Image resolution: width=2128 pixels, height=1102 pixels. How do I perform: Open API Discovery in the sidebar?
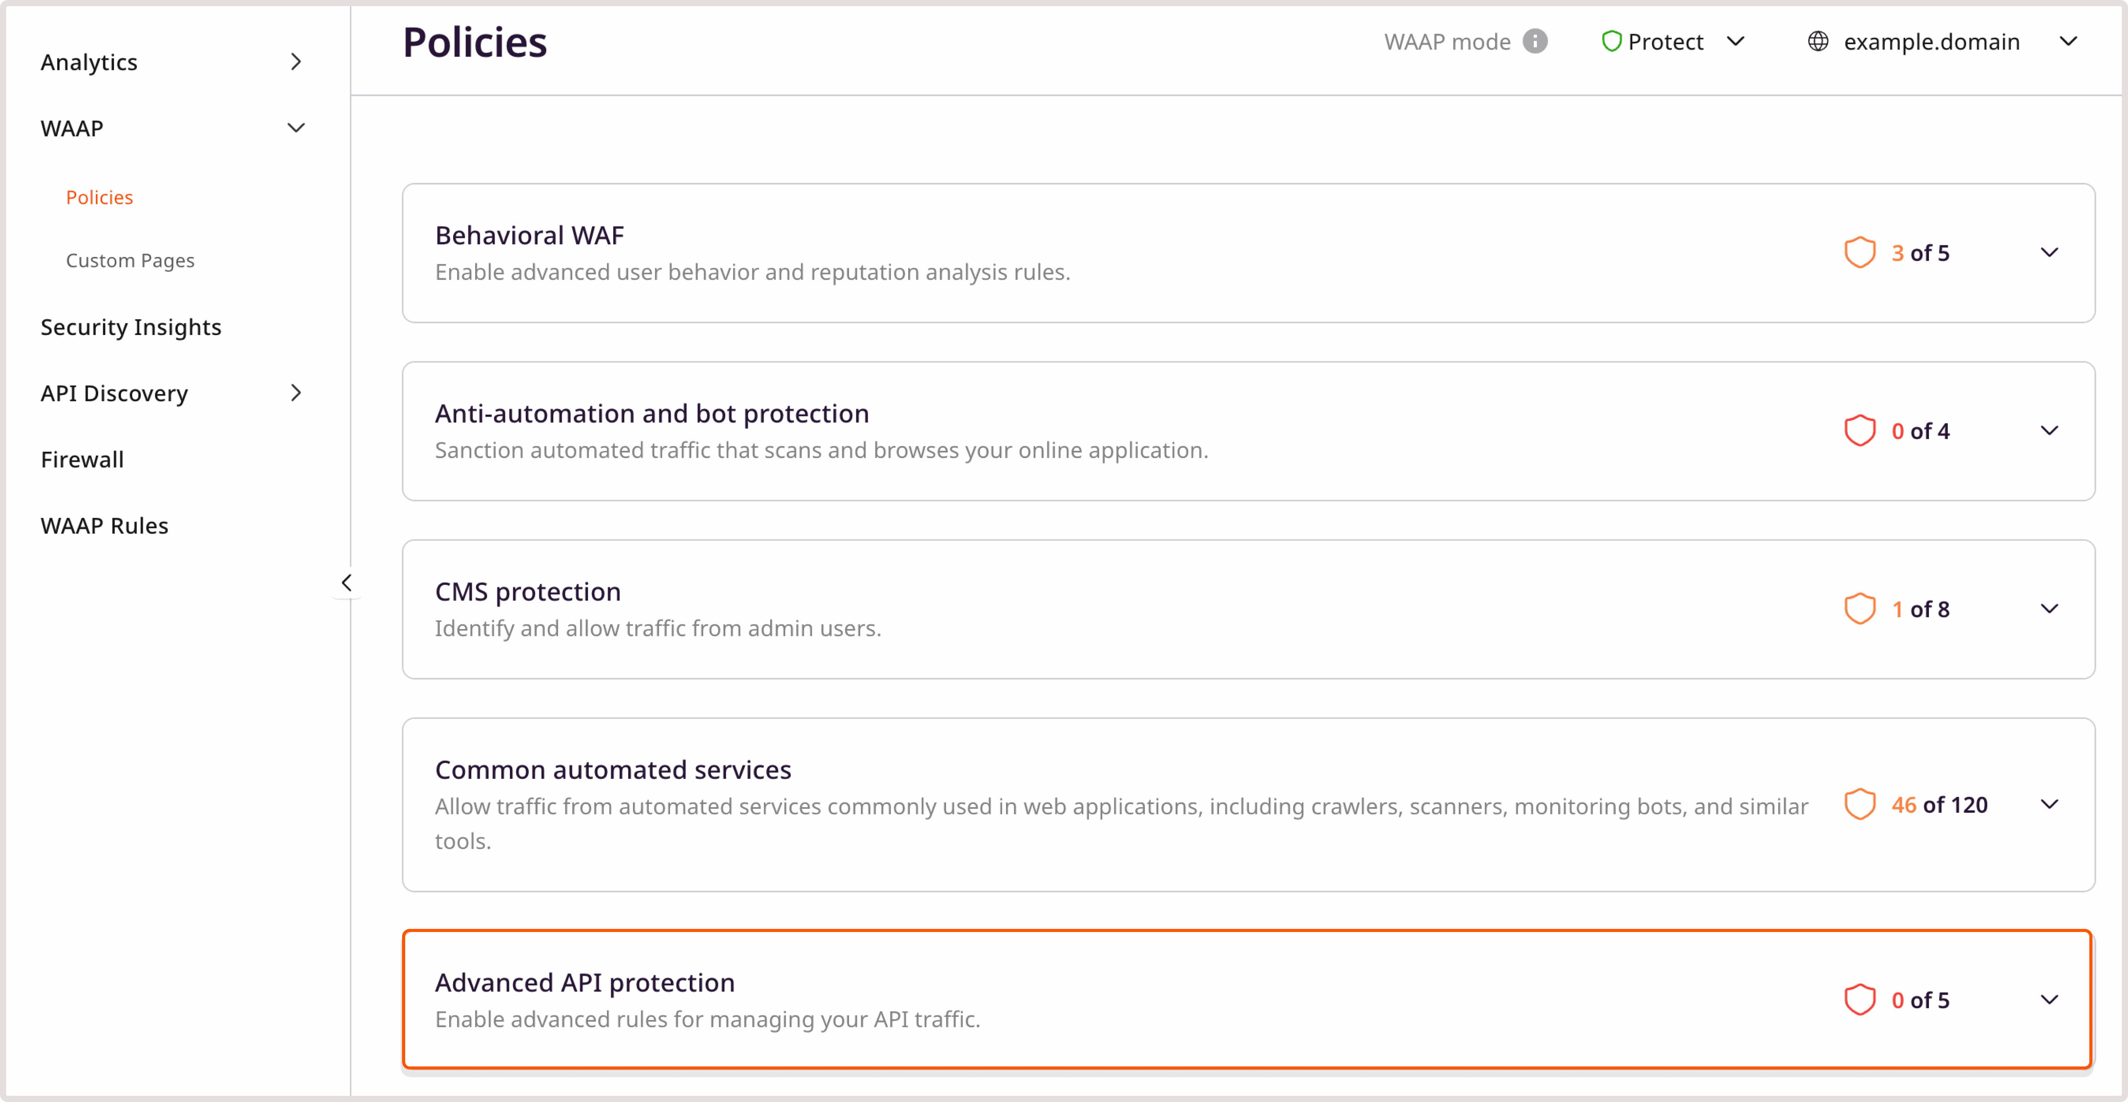tap(115, 393)
